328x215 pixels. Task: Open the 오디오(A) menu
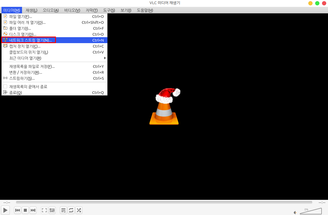point(51,10)
